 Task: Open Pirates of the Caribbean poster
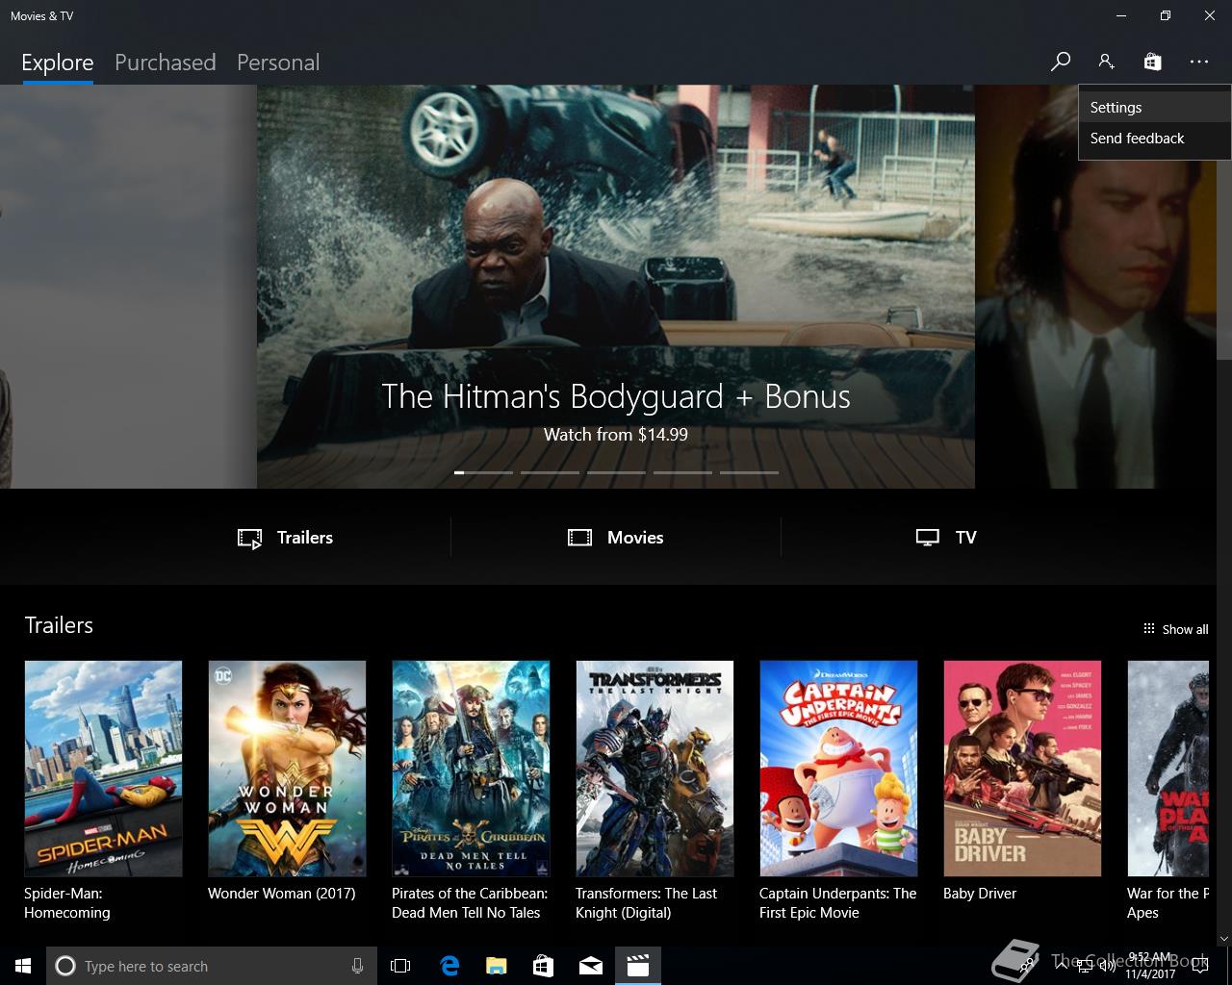[x=471, y=769]
